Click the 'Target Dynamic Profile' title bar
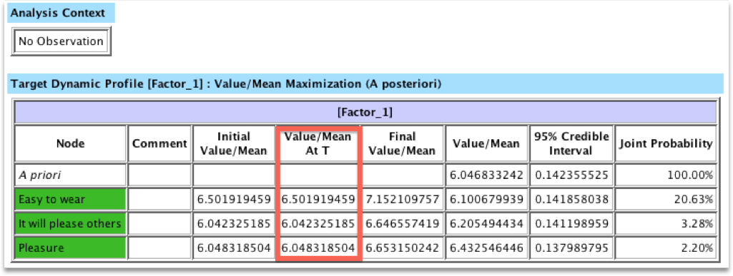The height and width of the screenshot is (276, 733). [365, 83]
